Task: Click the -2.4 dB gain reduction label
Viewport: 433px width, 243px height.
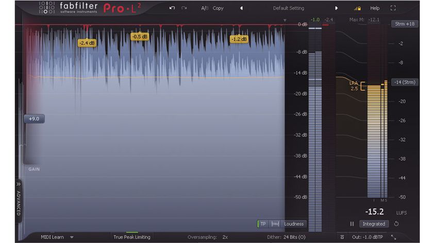Action: [x=87, y=43]
